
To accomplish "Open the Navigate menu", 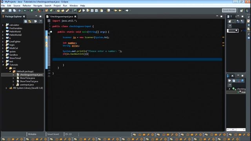I will pos(38,5).
